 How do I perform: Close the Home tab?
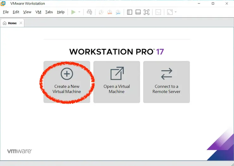coord(21,23)
